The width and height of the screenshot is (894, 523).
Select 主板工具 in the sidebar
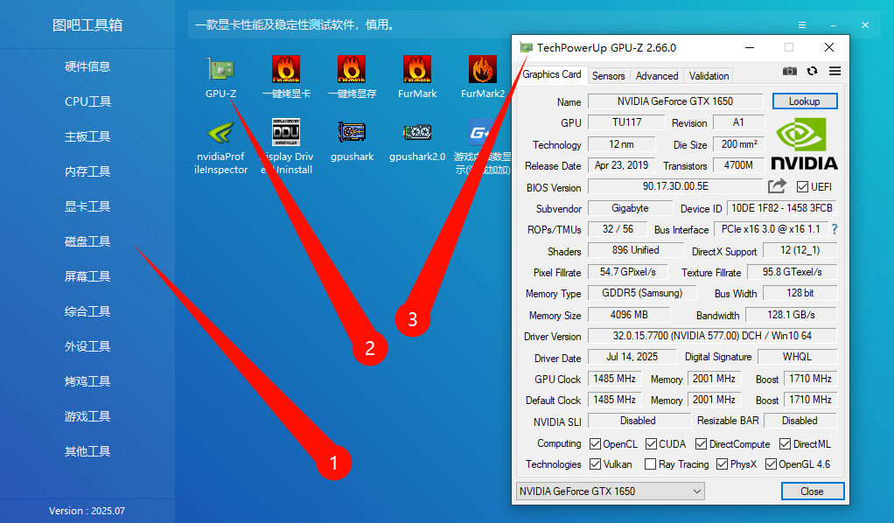coord(87,136)
